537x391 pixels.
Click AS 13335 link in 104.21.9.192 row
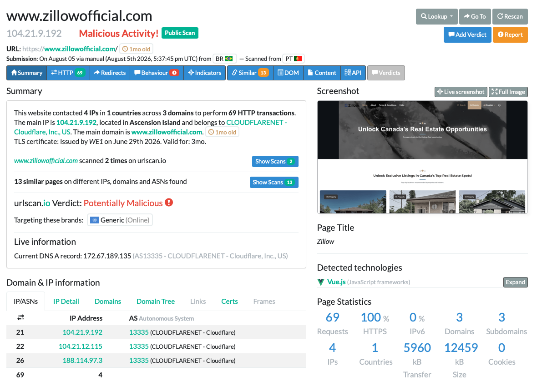pyautogui.click(x=139, y=332)
